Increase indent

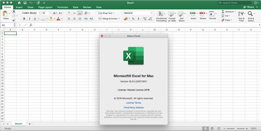pos(91,19)
